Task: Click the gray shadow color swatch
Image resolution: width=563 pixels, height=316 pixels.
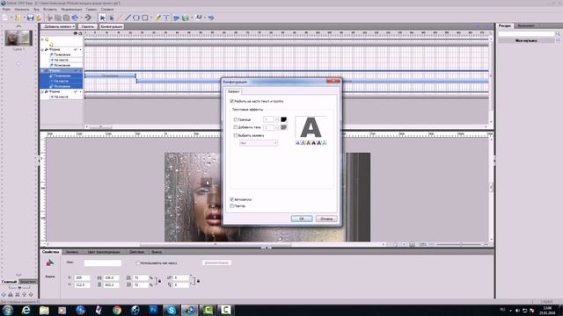Action: tap(283, 127)
